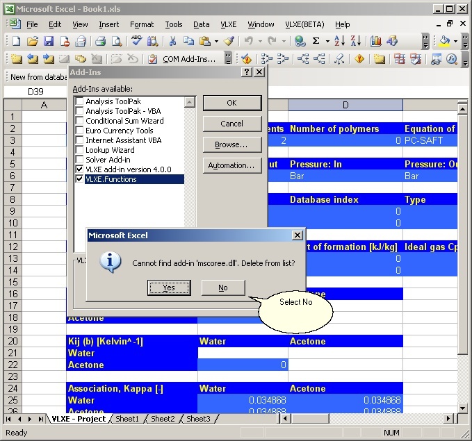Open the Redo history dropdown arrow
This screenshot has height=441, width=472.
[284, 41]
